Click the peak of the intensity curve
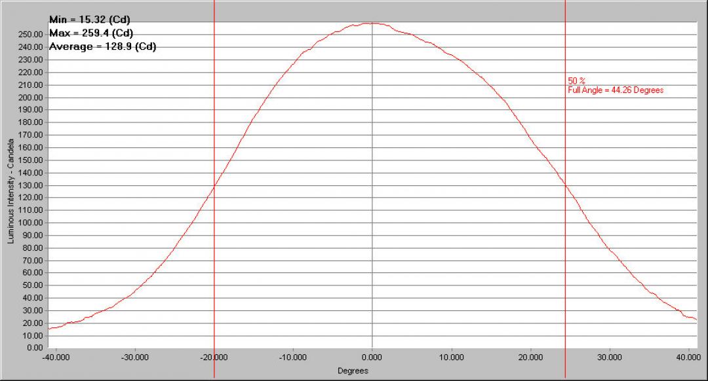708x381 pixels. [x=370, y=24]
